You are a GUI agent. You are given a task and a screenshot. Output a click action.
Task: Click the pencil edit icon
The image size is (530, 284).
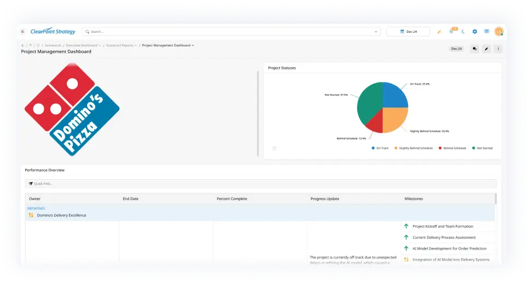pos(486,49)
